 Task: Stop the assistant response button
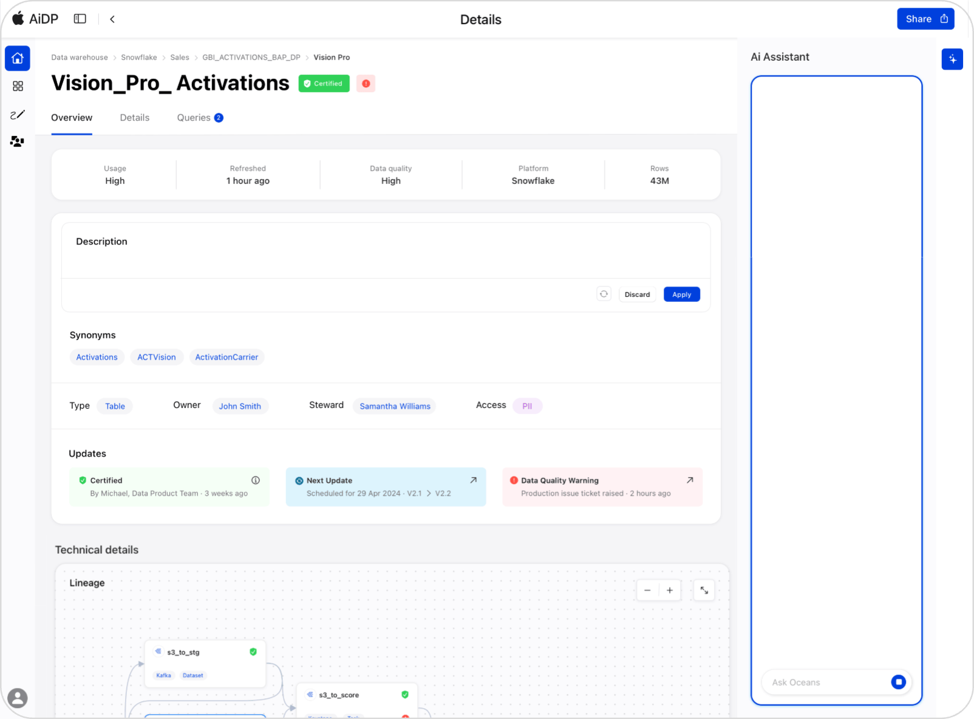898,682
